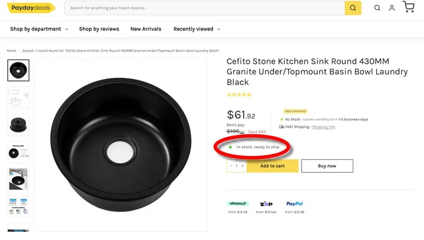Click the Afterpay payment logo

[x=238, y=204]
